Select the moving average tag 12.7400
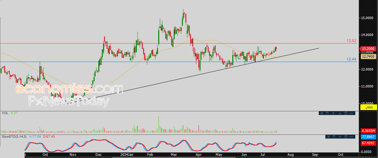This screenshot has height=158, width=378. [x=369, y=56]
